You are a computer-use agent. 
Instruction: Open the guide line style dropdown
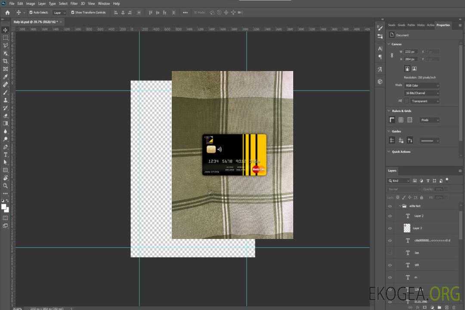[430, 141]
